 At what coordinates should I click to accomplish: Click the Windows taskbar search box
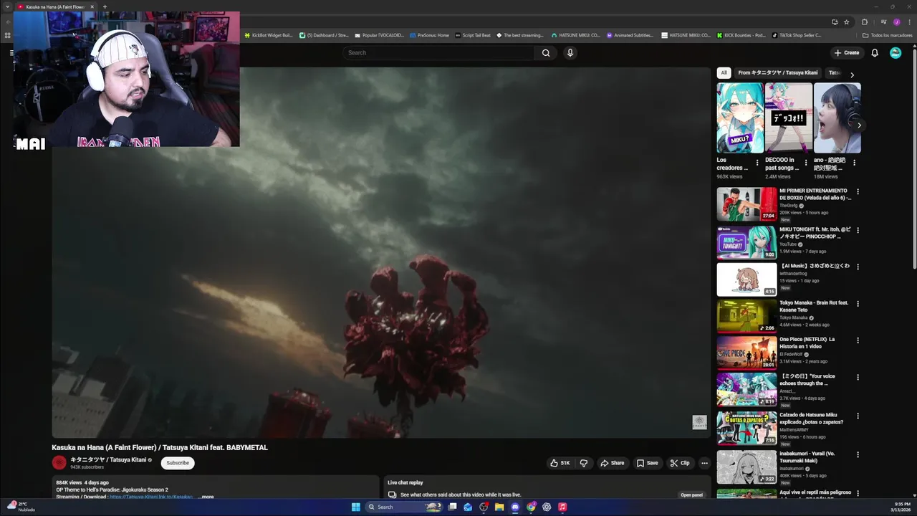[404, 507]
